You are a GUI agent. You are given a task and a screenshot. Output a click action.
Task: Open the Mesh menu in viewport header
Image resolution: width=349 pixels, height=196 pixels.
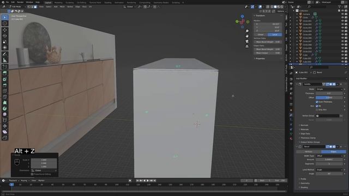pos(62,7)
